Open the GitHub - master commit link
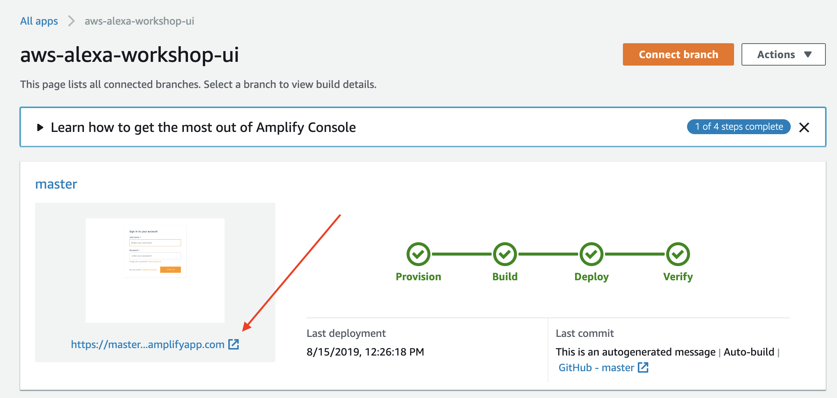837x398 pixels. click(596, 367)
